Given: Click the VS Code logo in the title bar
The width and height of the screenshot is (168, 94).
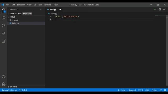Looking at the screenshot, I should [x=3, y=5].
